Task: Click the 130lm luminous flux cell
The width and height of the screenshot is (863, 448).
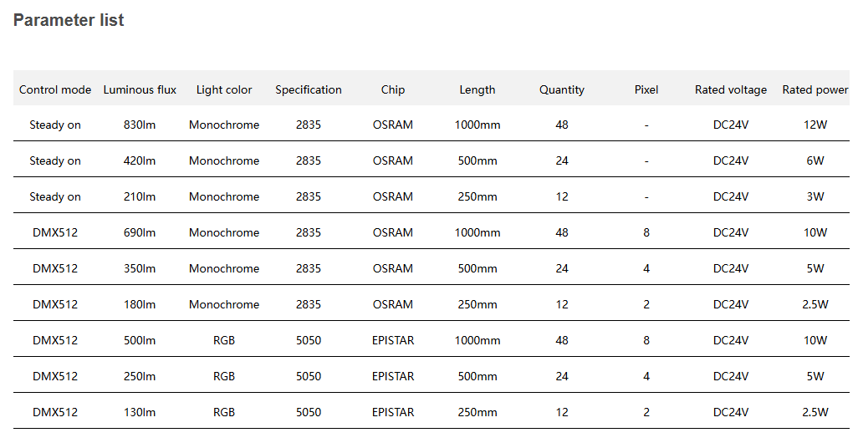Action: (x=140, y=413)
